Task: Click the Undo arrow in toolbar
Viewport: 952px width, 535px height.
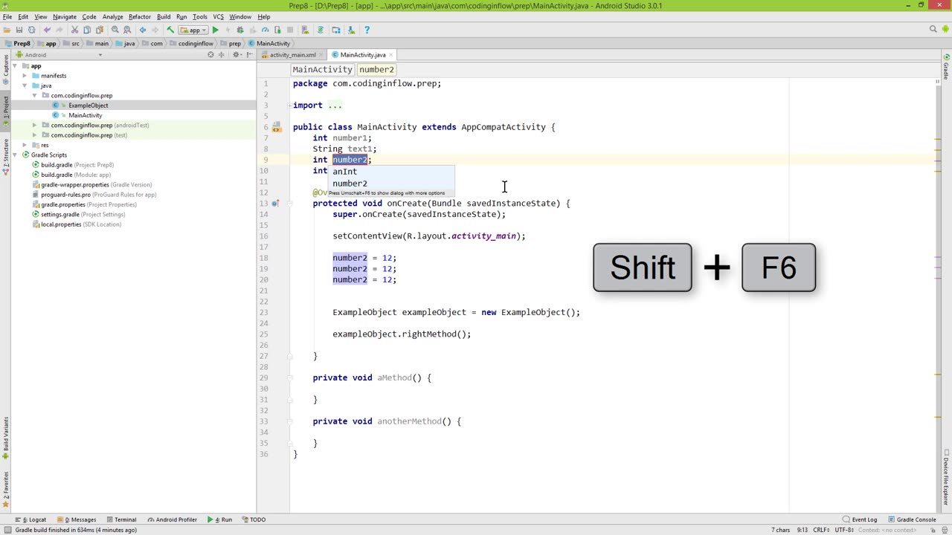Action: click(47, 30)
